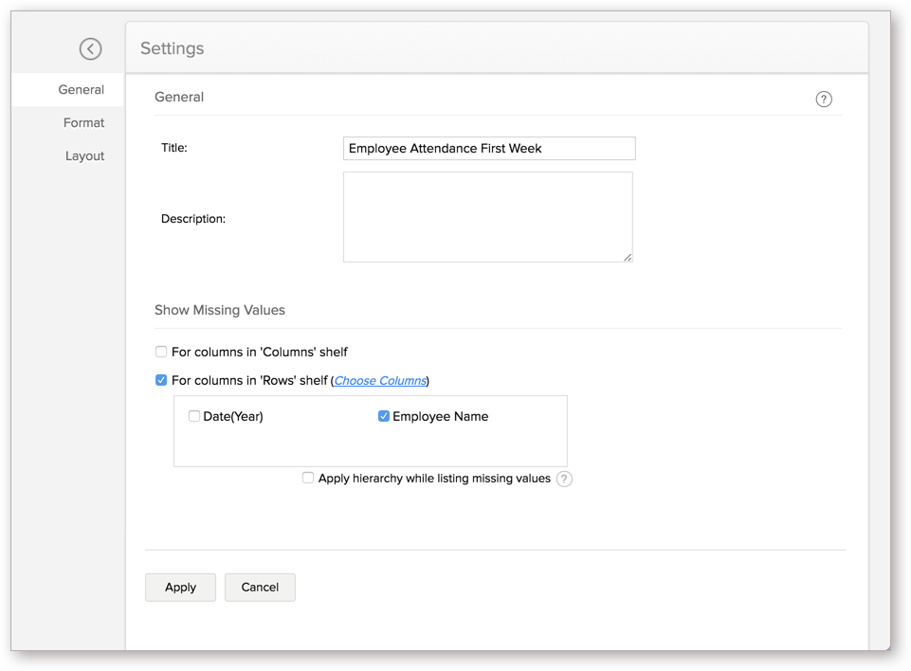Click the Title input field
Viewport: 911px width, 671px height.
[488, 148]
